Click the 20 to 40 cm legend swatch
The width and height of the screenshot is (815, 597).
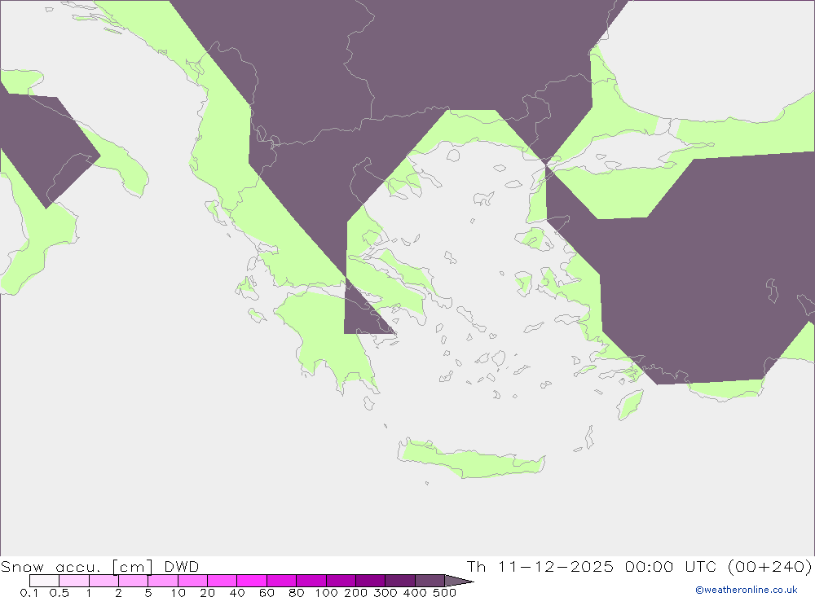(222, 581)
